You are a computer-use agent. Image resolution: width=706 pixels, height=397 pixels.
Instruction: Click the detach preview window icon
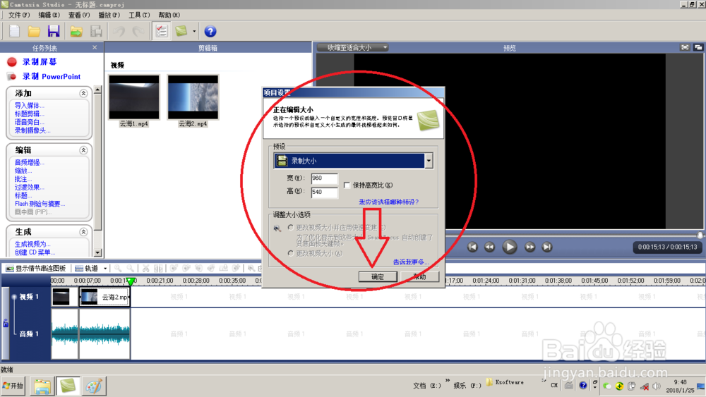(x=698, y=47)
